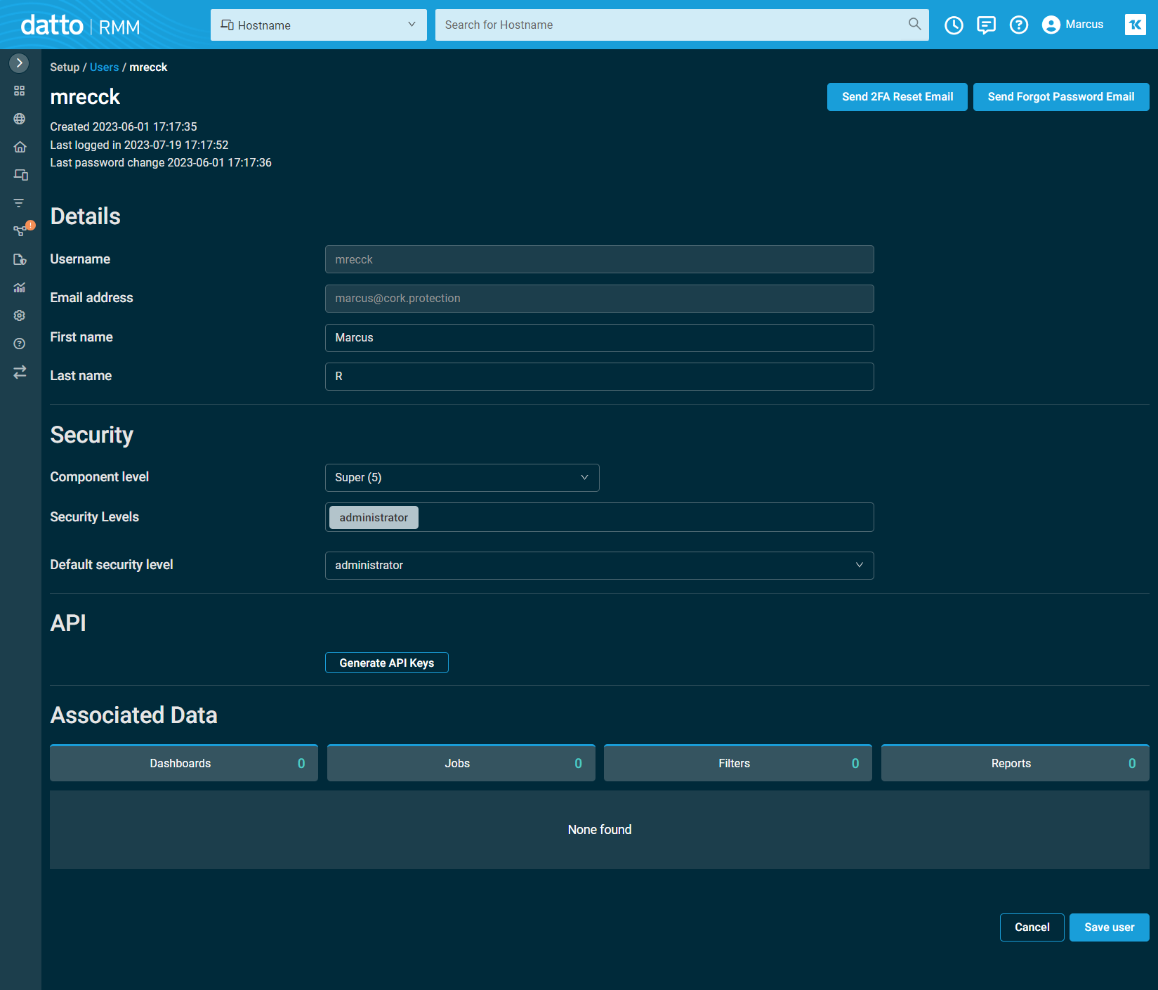Open the Sites home icon in sidebar

click(20, 147)
